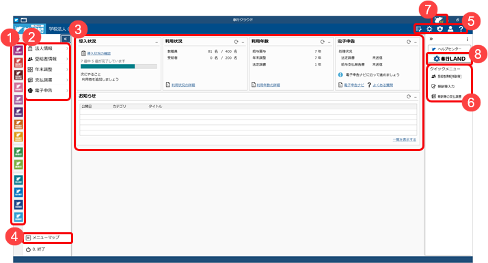Open the third quick menu item with document icon

[x=446, y=96]
